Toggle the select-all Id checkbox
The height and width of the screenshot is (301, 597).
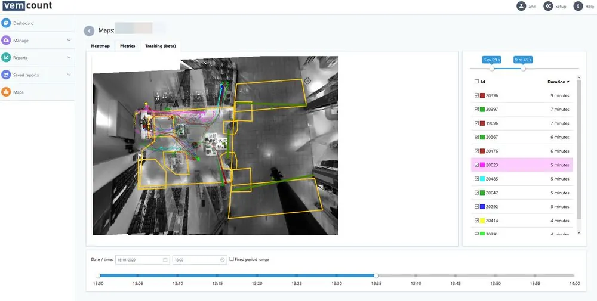click(x=476, y=81)
